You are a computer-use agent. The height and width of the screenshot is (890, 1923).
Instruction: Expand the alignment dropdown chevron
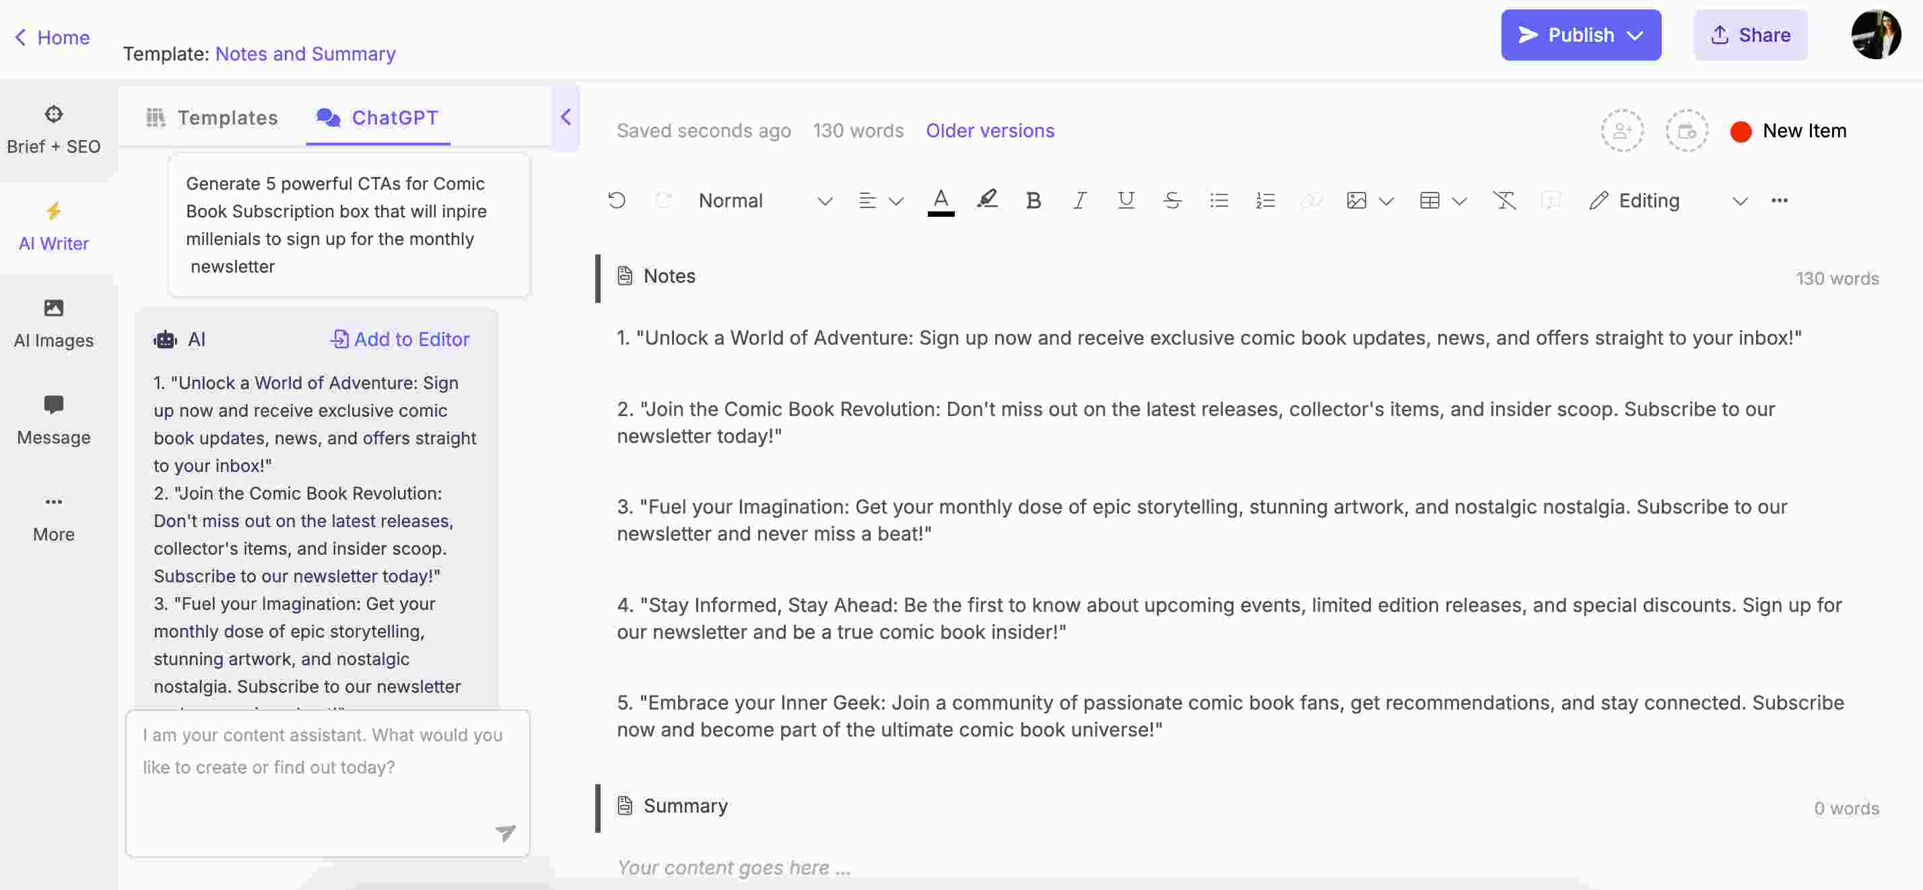pos(896,201)
